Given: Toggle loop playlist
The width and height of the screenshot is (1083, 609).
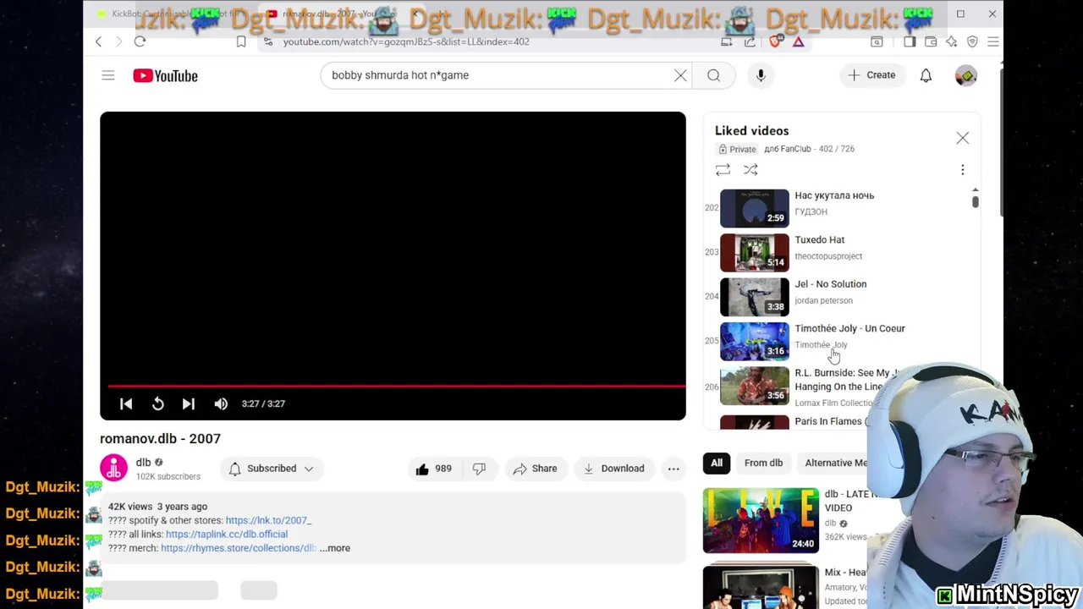Looking at the screenshot, I should coord(723,170).
